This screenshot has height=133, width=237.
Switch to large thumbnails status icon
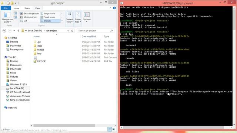pos(114,129)
